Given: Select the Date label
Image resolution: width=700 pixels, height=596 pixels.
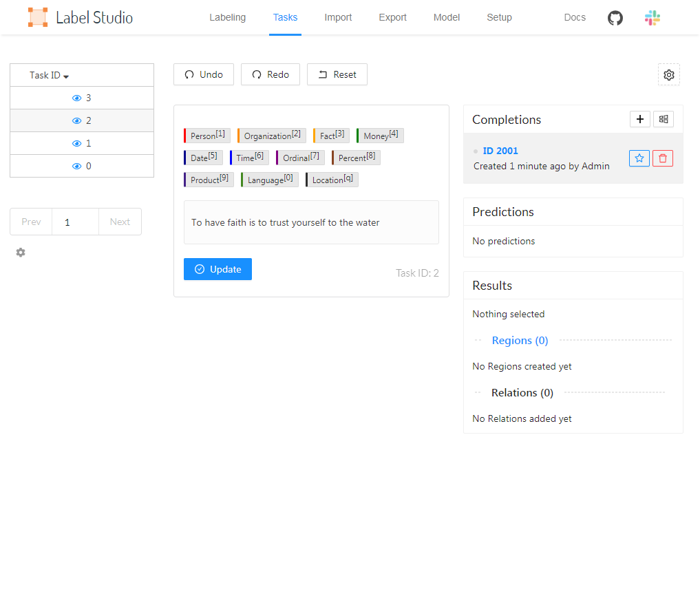Looking at the screenshot, I should coord(203,158).
